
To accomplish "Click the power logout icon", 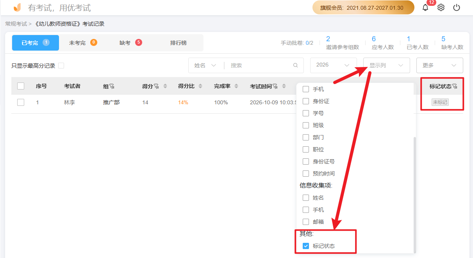I will 457,7.
